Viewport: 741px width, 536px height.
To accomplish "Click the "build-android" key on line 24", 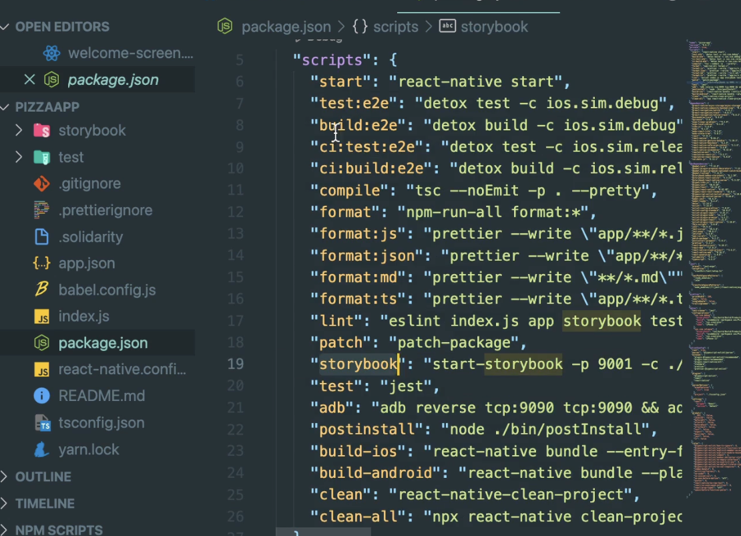I will coord(375,473).
